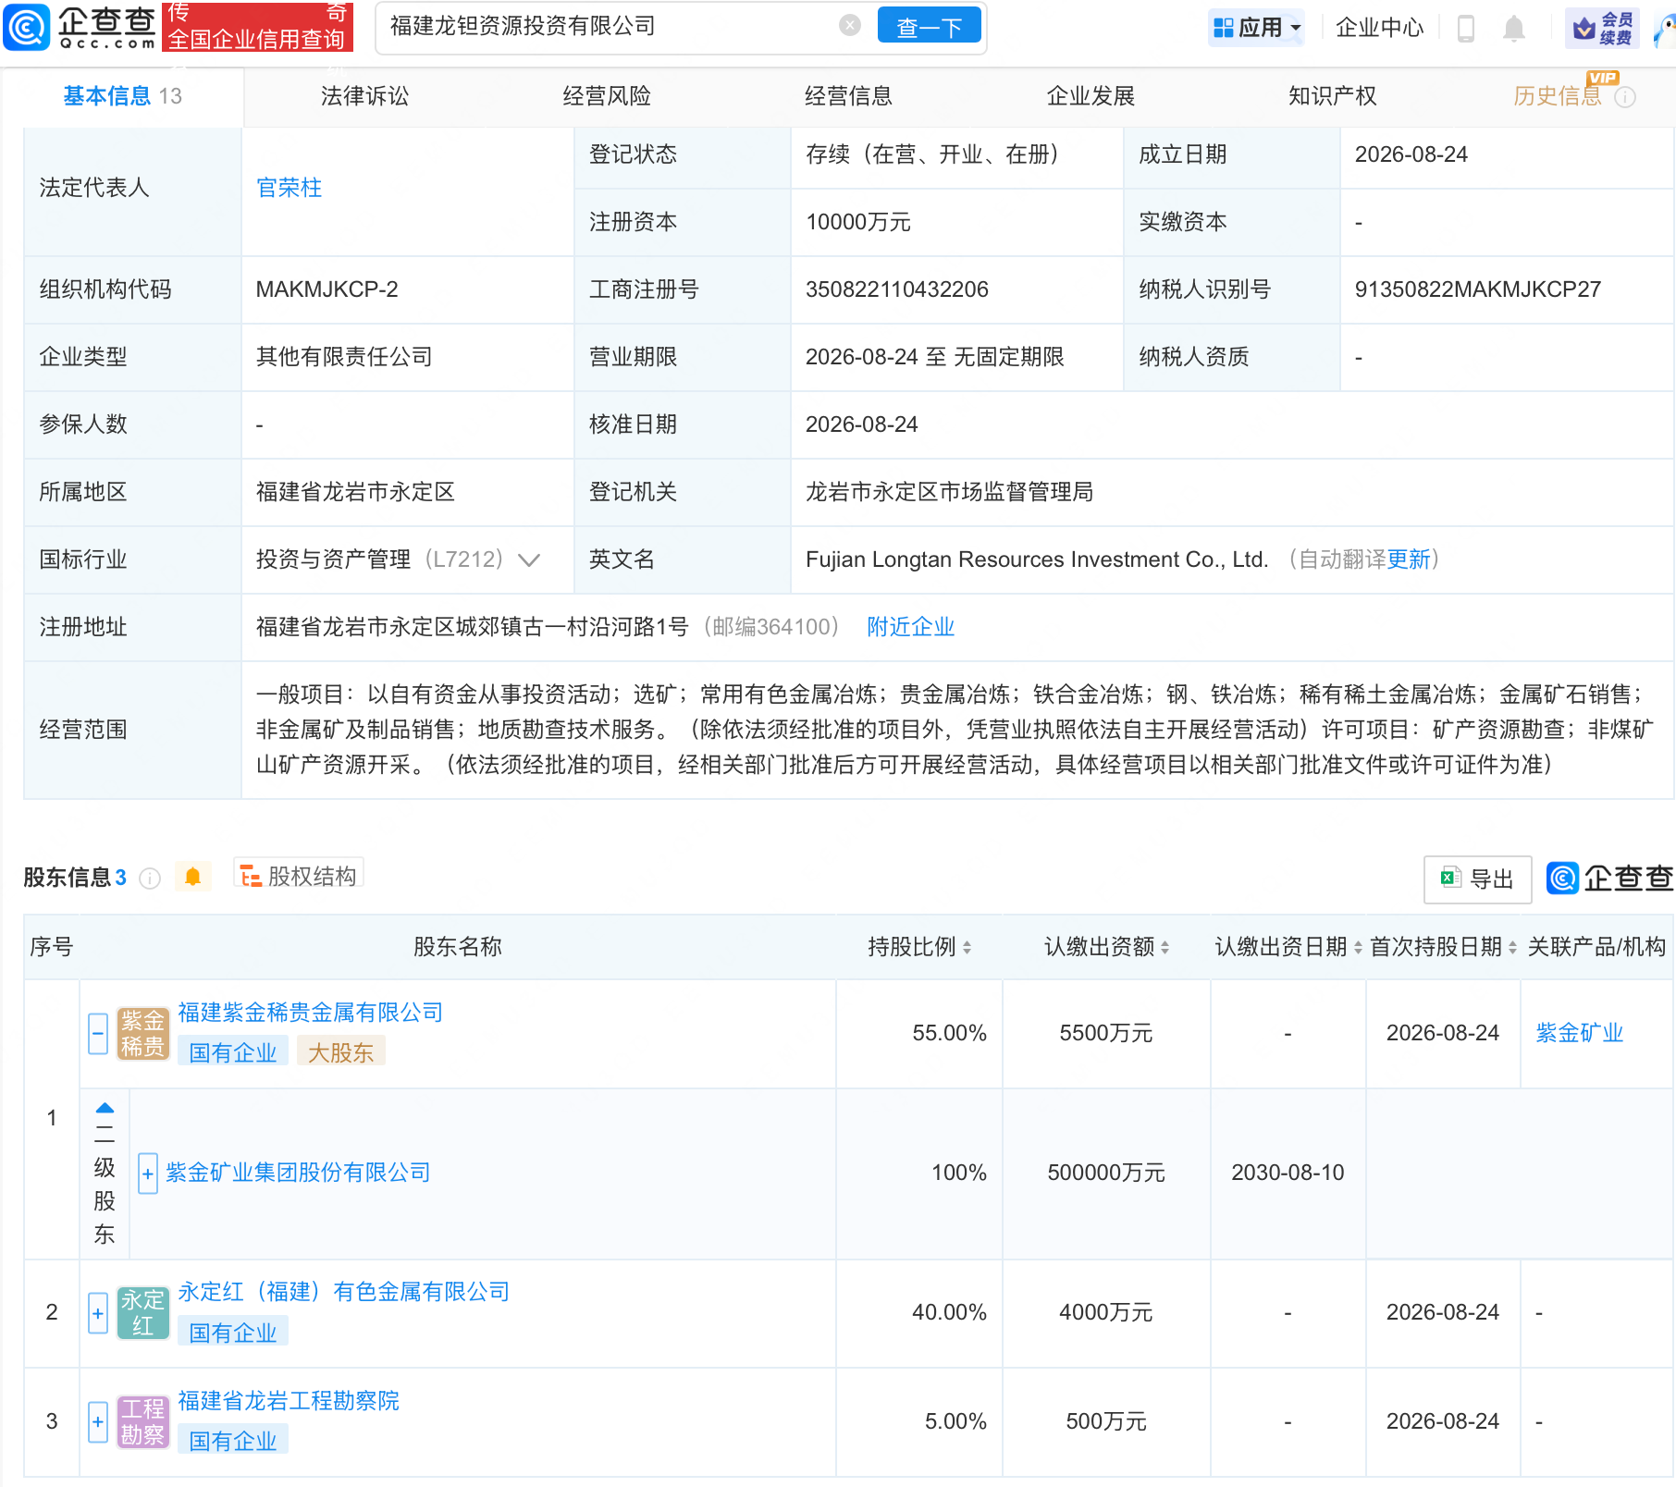Sort by 持股比例 column

coord(967,947)
